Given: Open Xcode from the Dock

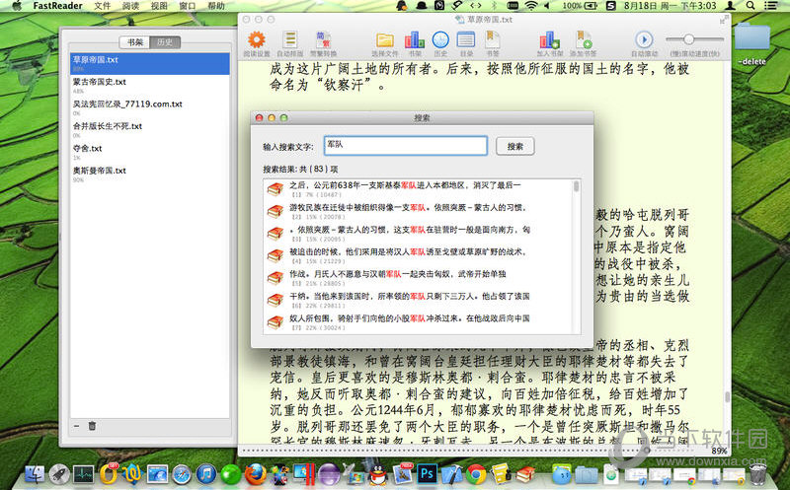Looking at the screenshot, I should click(451, 474).
